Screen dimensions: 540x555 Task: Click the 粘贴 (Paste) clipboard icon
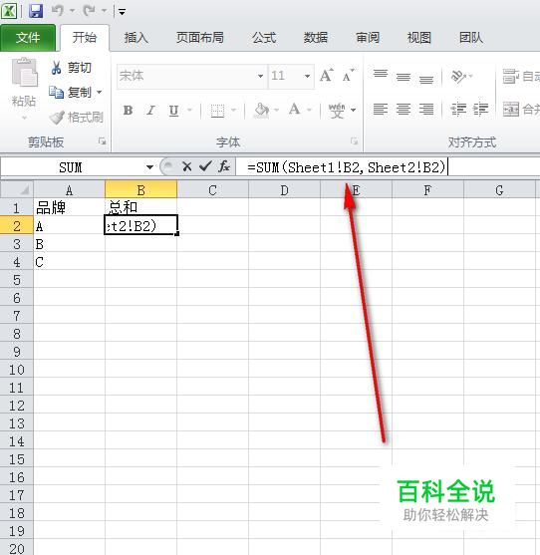(24, 73)
